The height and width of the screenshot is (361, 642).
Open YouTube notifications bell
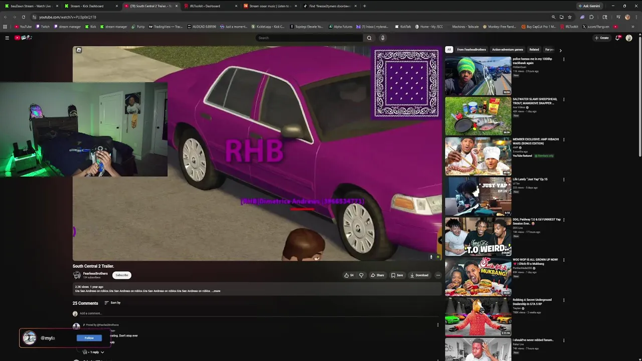coord(618,38)
